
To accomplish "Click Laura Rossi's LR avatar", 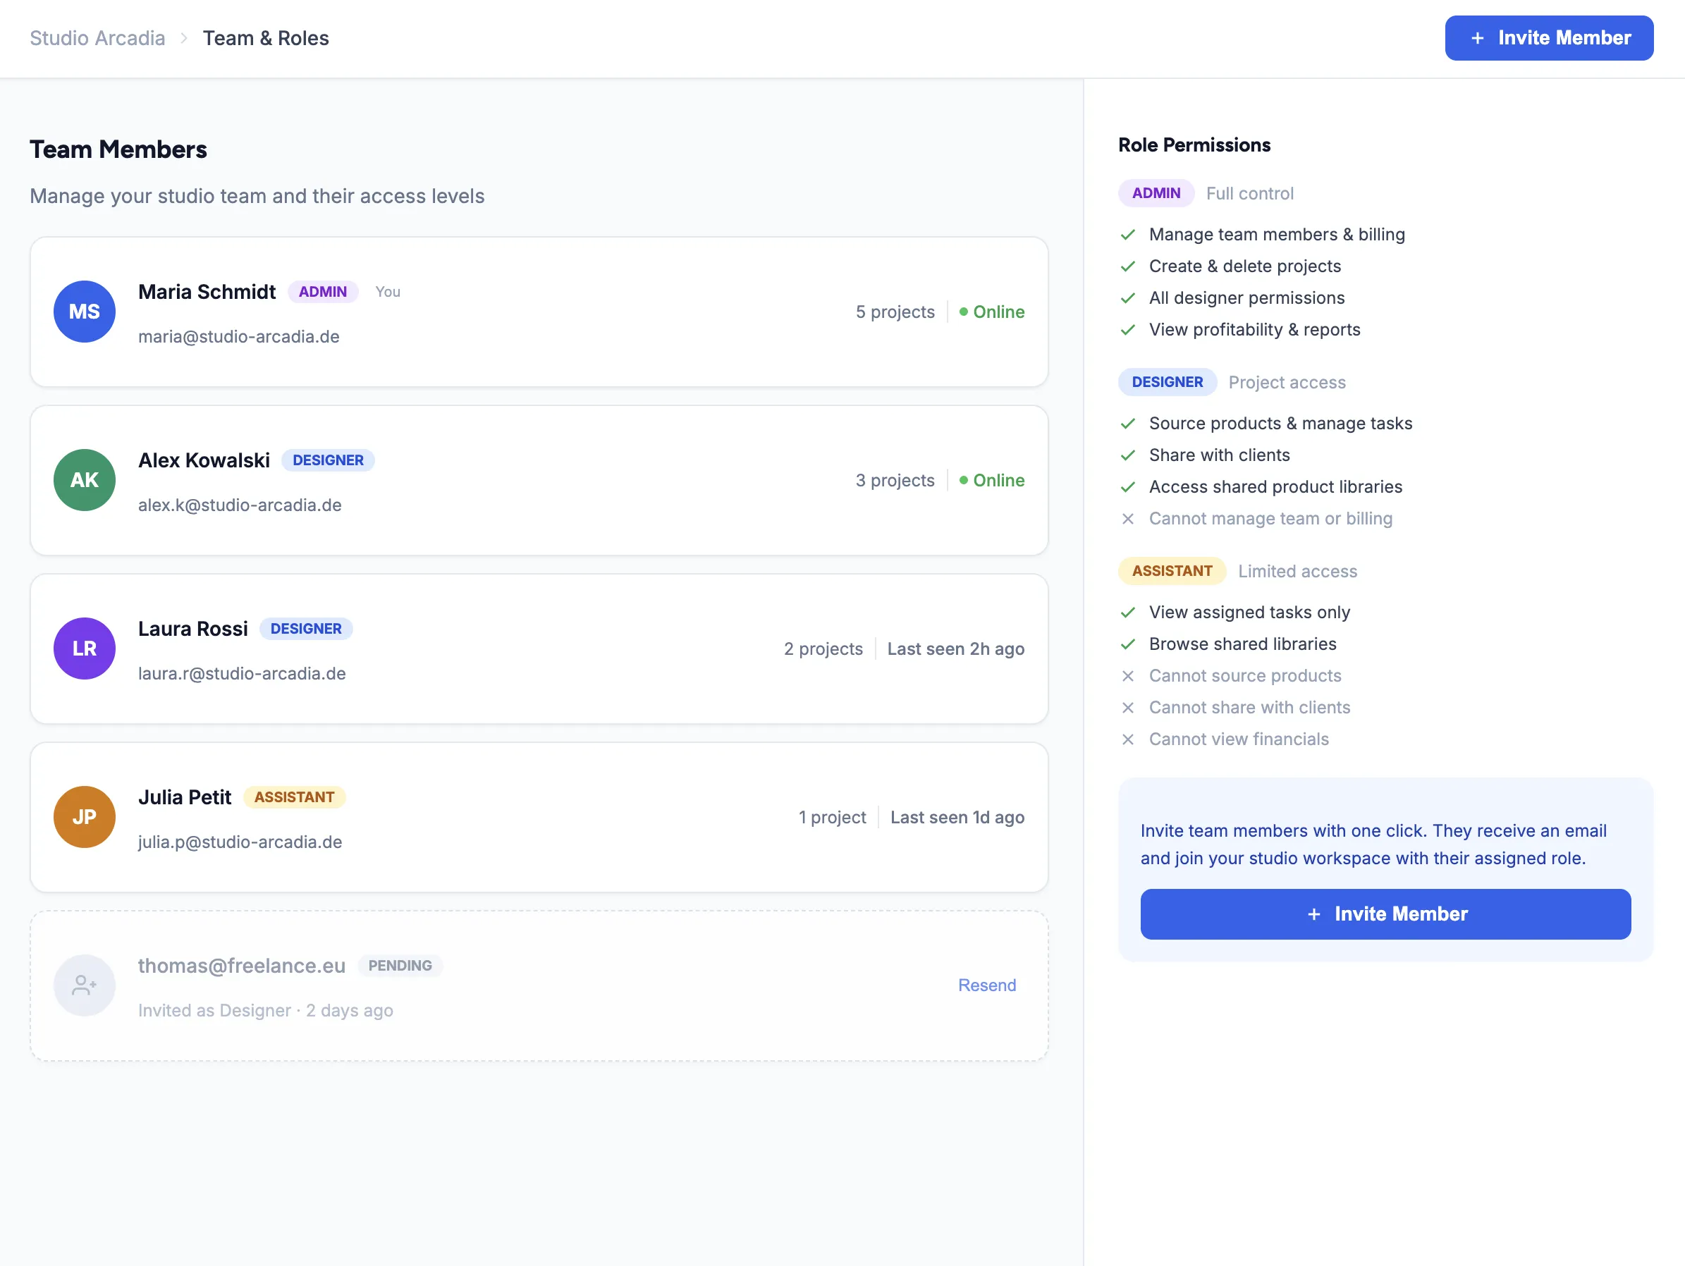I will (85, 649).
